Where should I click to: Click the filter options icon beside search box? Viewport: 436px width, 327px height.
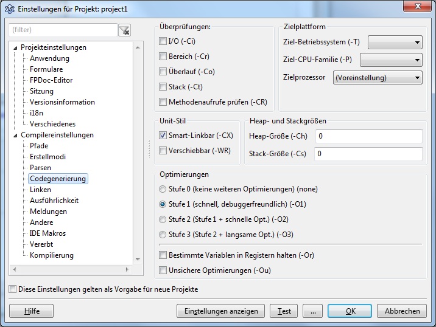124,30
